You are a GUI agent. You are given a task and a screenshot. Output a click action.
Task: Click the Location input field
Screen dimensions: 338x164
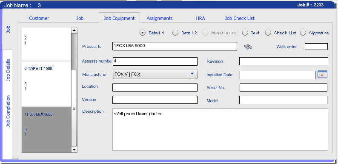tap(155, 87)
